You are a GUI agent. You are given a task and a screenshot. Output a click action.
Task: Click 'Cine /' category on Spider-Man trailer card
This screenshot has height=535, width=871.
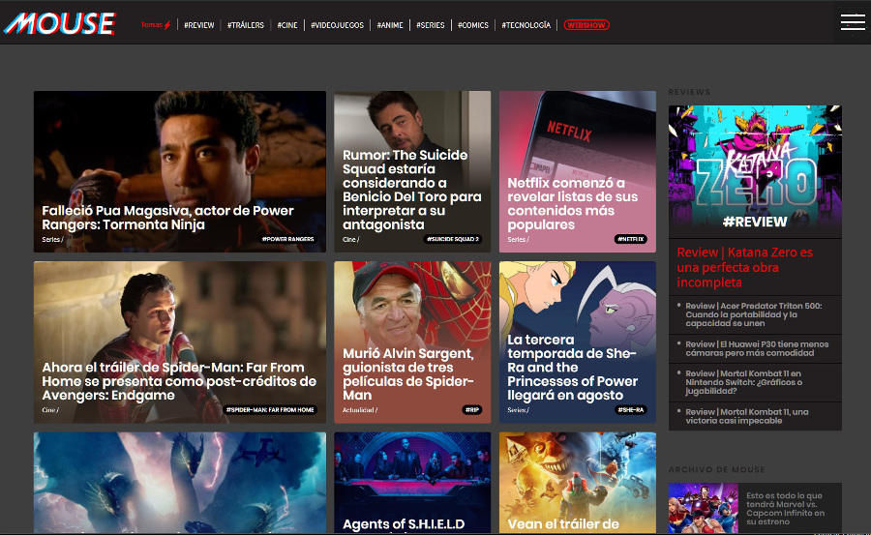(50, 410)
